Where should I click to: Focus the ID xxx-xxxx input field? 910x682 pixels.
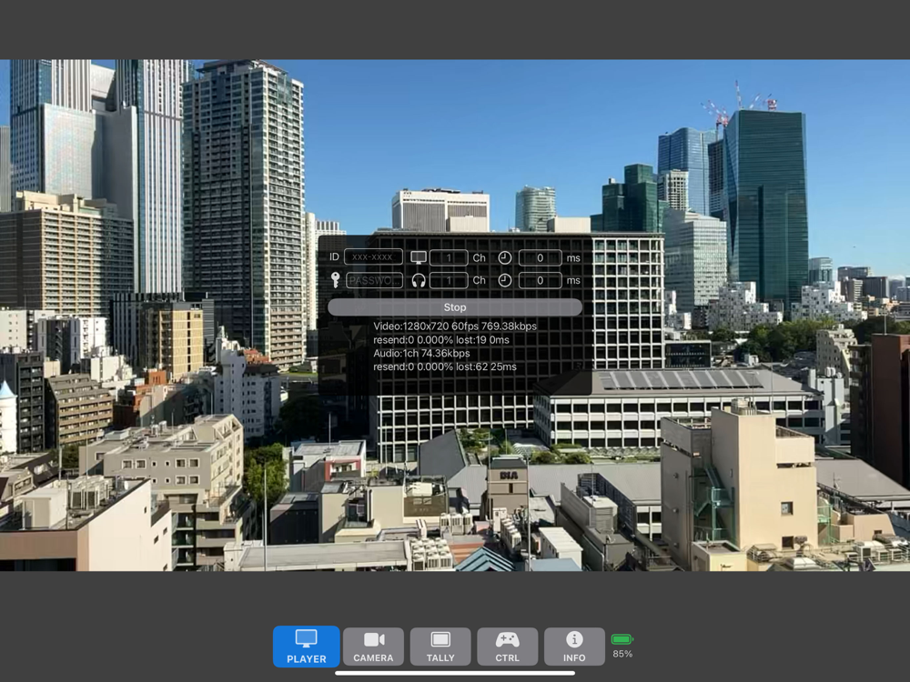[x=373, y=257]
